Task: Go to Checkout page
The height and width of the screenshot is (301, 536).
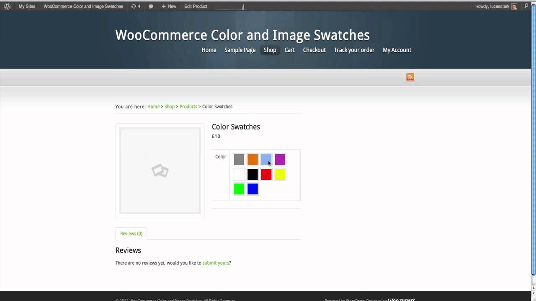Action: click(x=314, y=50)
